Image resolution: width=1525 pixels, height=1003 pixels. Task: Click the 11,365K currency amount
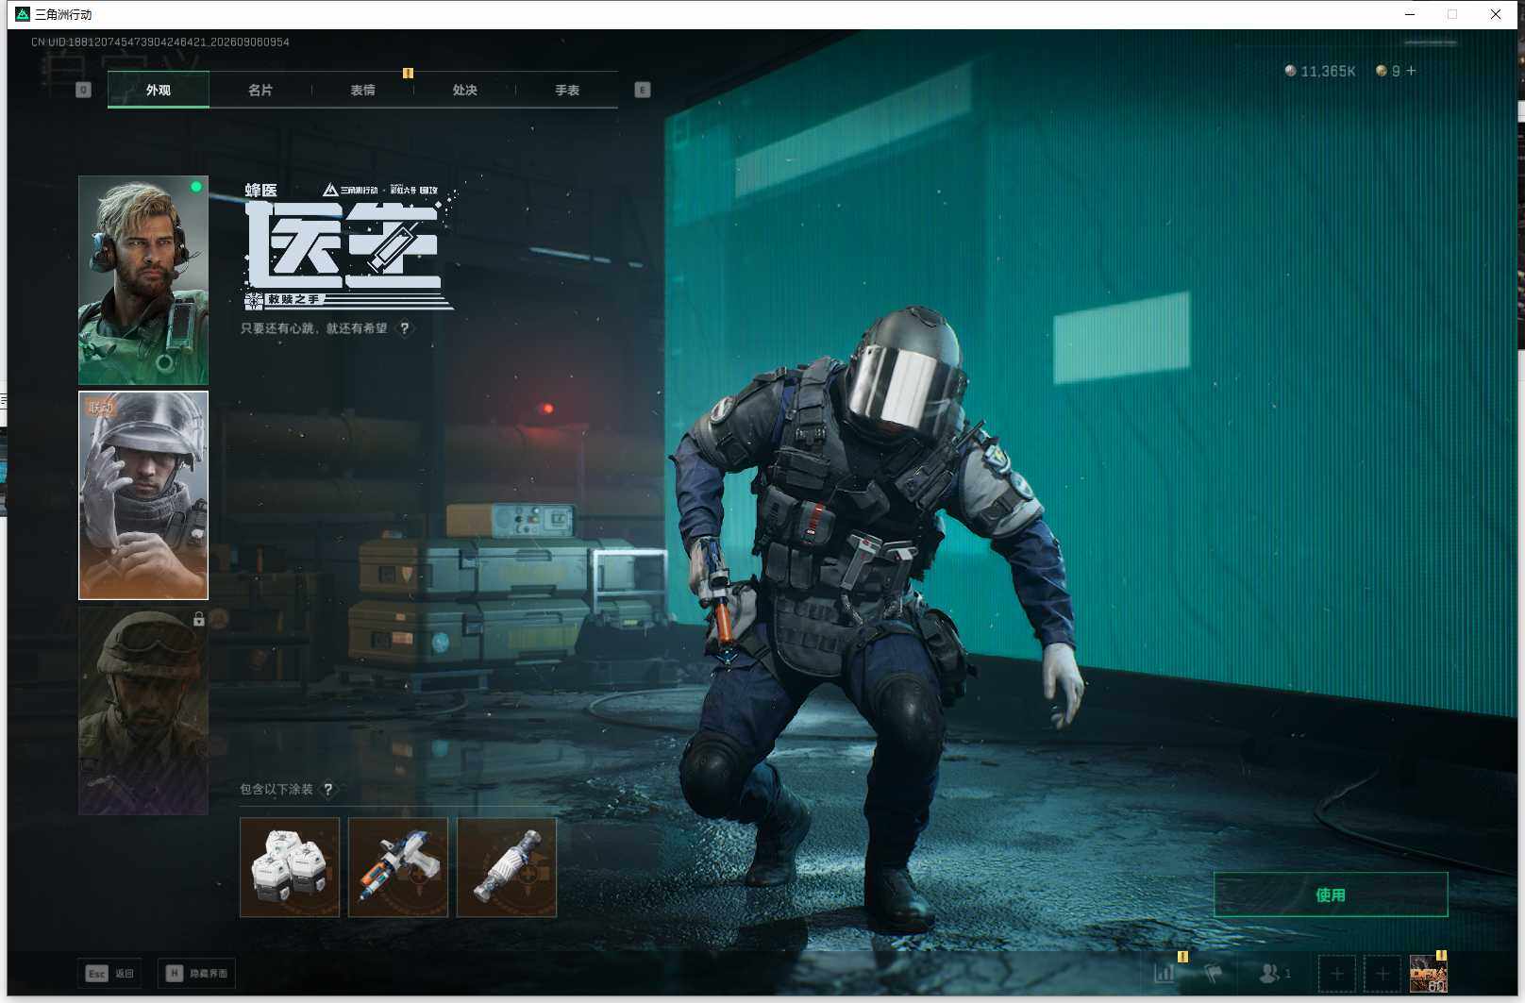(x=1328, y=72)
